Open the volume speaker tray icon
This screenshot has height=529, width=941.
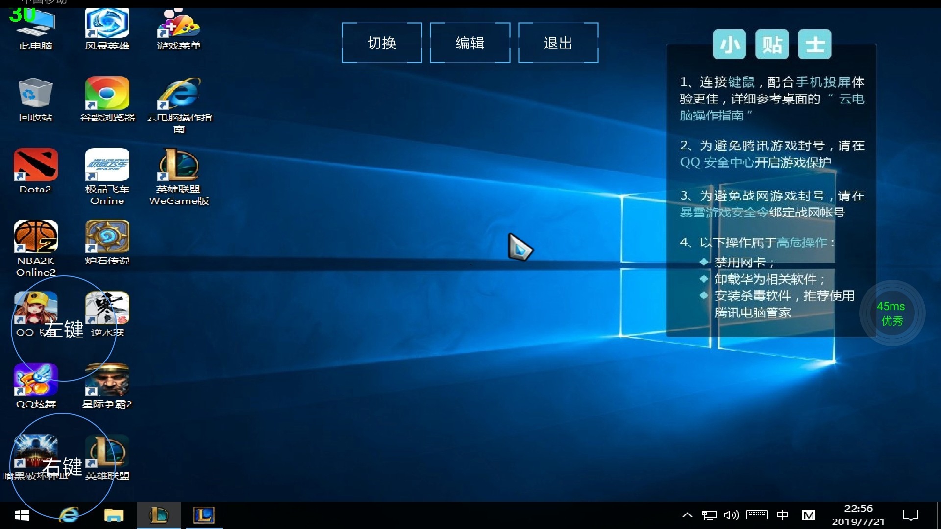click(731, 515)
